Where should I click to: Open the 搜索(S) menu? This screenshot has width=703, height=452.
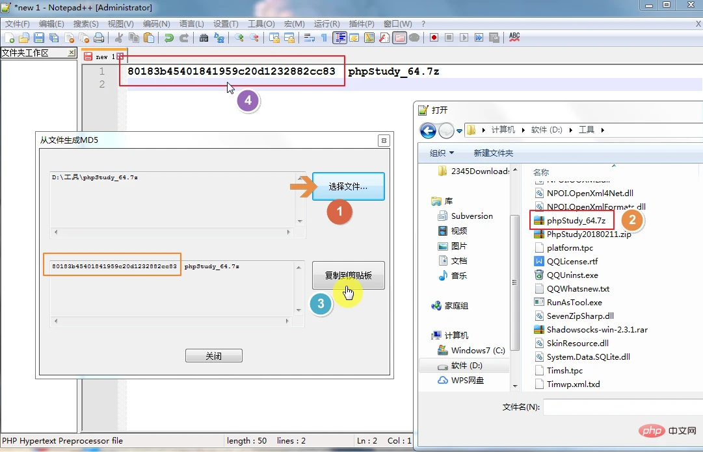tap(86, 24)
